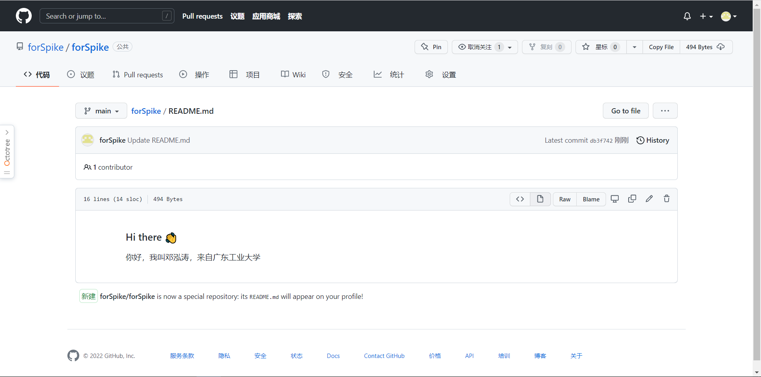Switch to source code view with code icon
Viewport: 761px width, 377px height.
pos(520,199)
